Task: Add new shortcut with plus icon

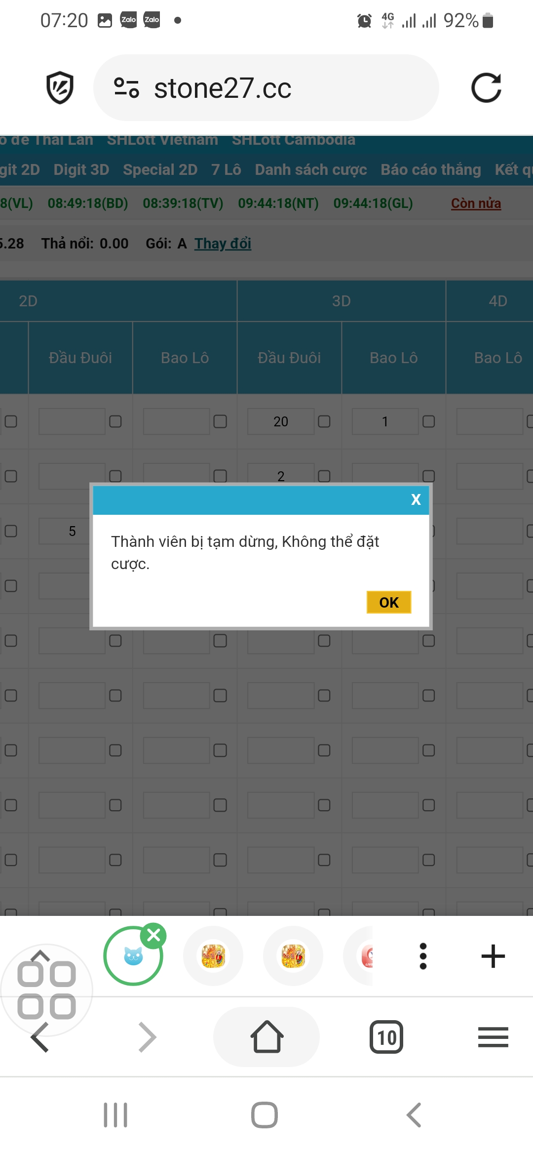Action: tap(493, 956)
